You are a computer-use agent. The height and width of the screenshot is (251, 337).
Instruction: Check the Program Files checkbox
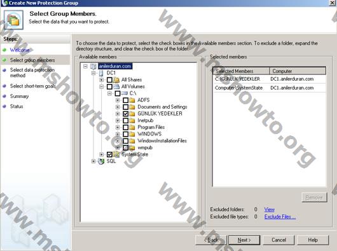[x=126, y=127]
